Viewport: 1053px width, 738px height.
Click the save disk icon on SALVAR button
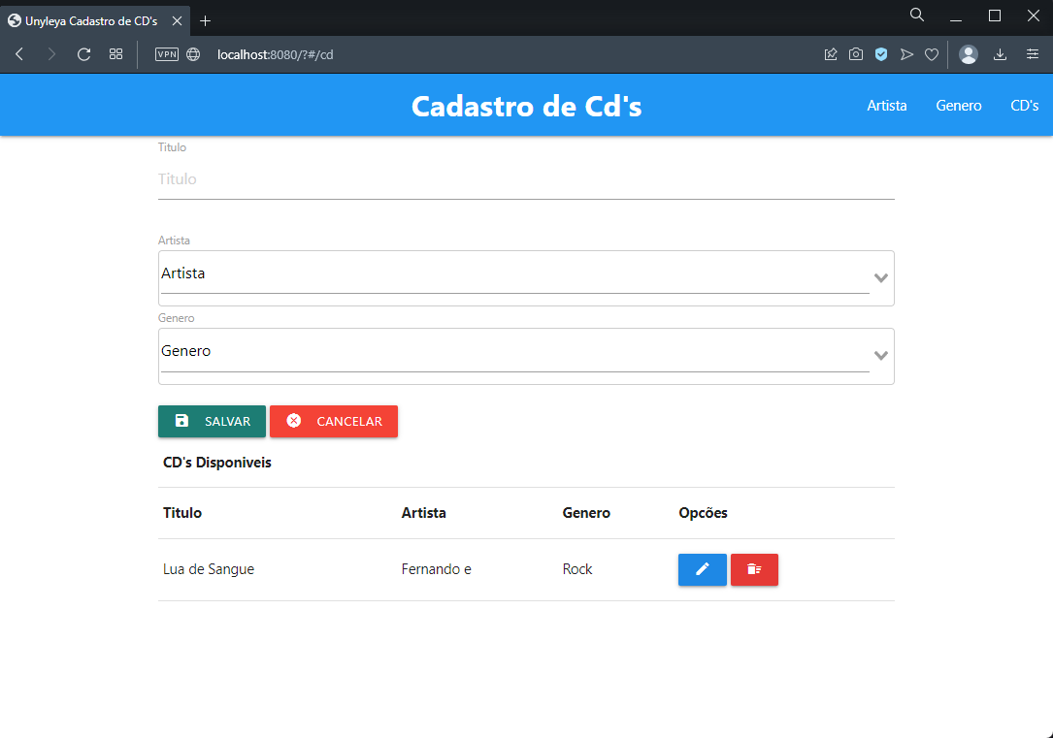[182, 420]
